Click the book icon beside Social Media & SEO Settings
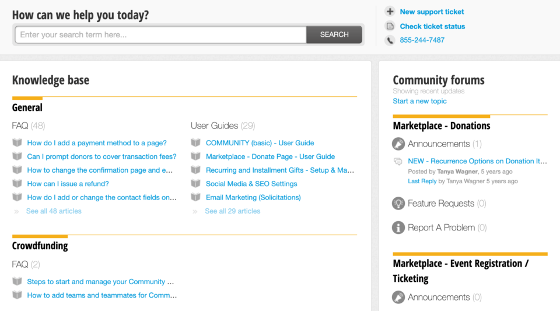Screen dimensions: 560x311 (196, 184)
